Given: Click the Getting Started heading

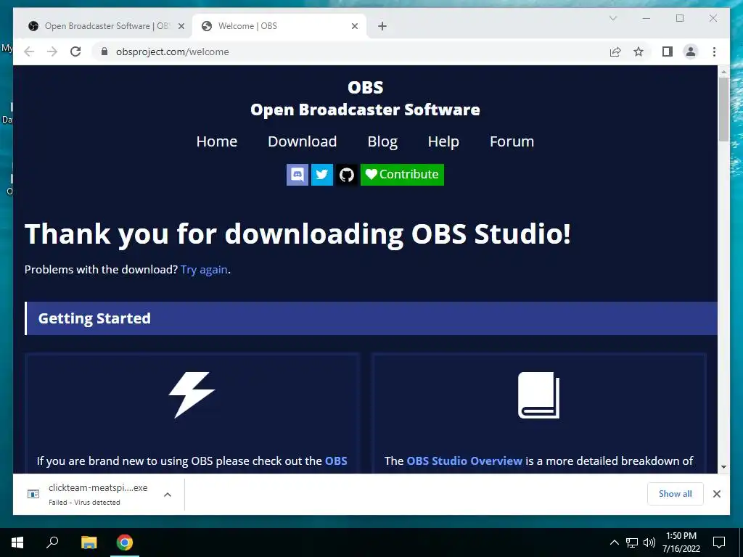Looking at the screenshot, I should (x=94, y=318).
